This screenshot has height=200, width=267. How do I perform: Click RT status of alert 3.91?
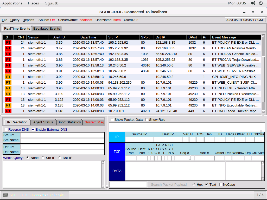pyautogui.click(x=8, y=71)
